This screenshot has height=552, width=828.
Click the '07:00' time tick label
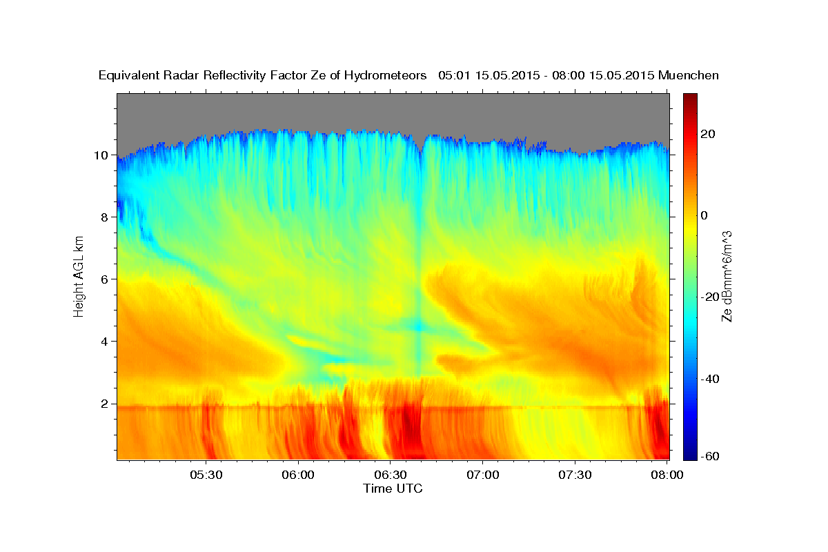pos(483,475)
